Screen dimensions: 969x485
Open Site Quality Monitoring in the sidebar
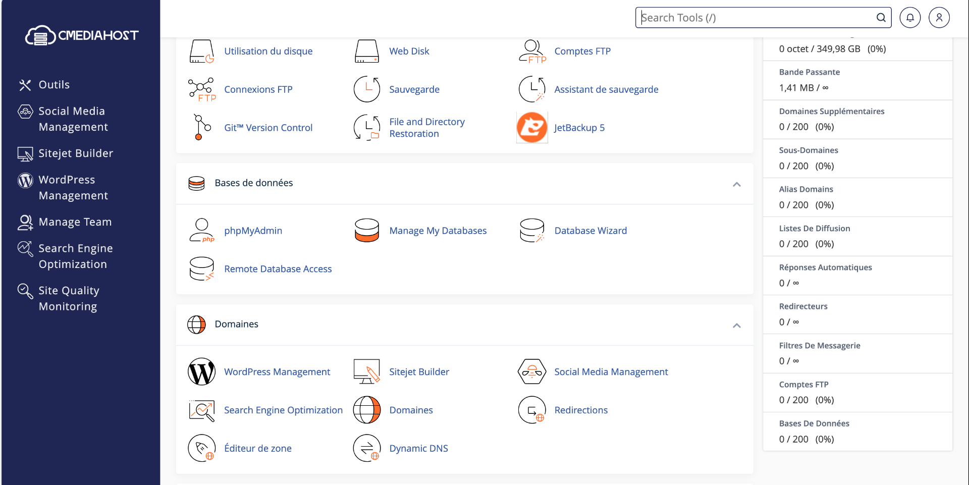click(x=69, y=298)
